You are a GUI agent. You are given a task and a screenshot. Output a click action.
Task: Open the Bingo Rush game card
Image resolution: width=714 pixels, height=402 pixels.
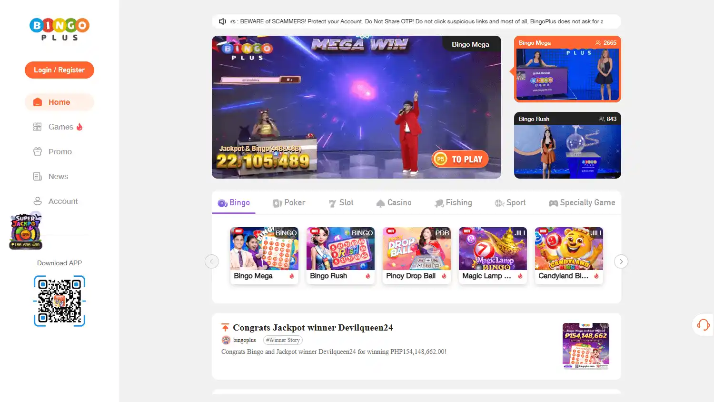pos(340,256)
